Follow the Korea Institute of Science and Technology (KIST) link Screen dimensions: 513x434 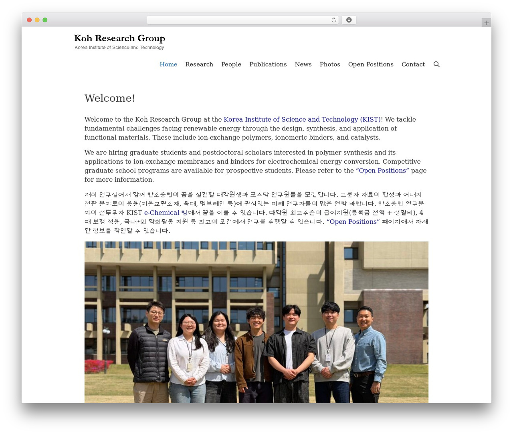tap(302, 119)
